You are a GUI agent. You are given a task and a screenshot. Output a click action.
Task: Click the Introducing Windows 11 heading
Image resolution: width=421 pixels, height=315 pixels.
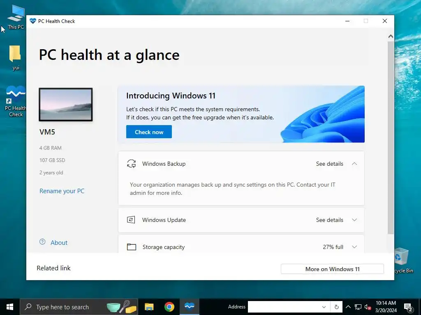(x=171, y=96)
